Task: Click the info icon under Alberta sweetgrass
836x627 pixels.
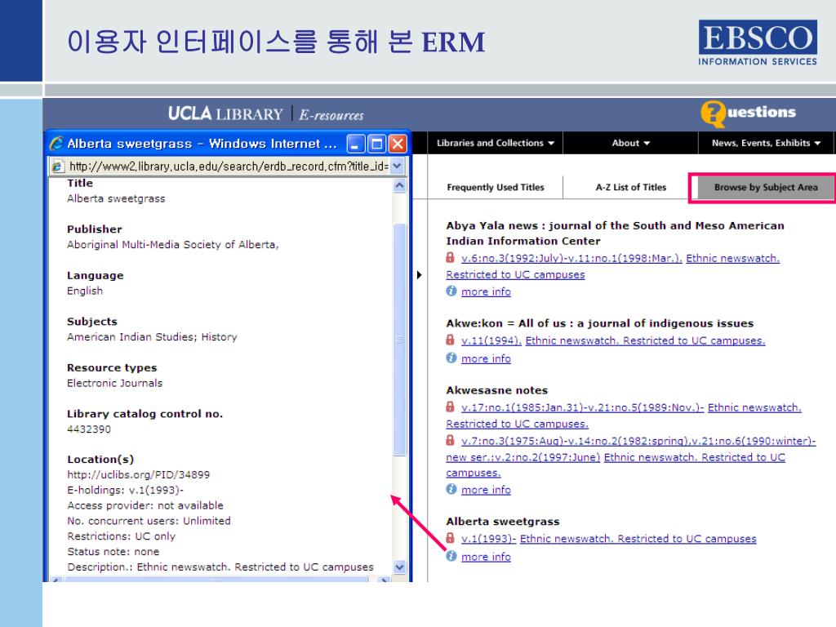Action: pyautogui.click(x=451, y=556)
